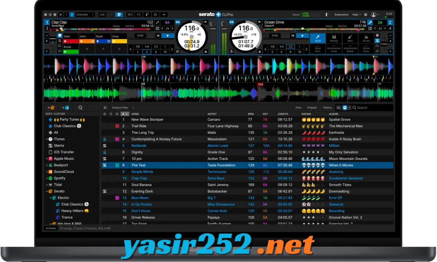This screenshot has width=437, height=262.
Task: Toggle the REC panel button
Action: tap(130, 15)
